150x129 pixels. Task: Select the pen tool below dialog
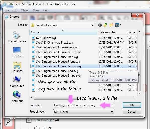pos(8,123)
